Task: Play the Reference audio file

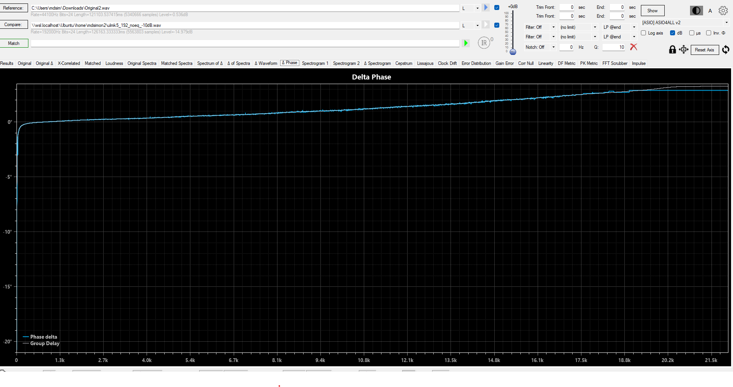Action: point(486,7)
